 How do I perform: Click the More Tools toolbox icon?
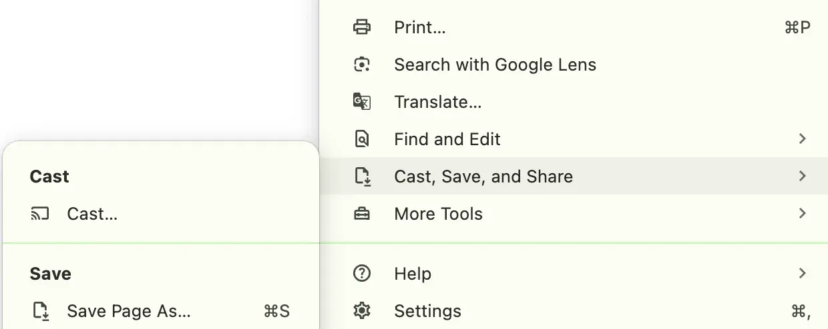click(361, 214)
